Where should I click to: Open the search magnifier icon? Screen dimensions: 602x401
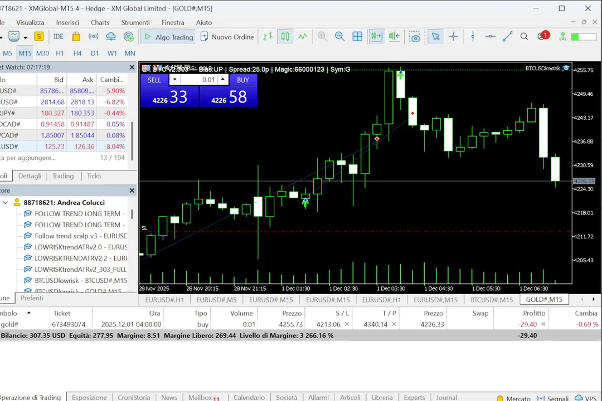(524, 37)
